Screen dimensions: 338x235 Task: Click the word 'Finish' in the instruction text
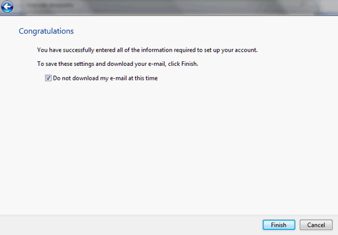(189, 64)
